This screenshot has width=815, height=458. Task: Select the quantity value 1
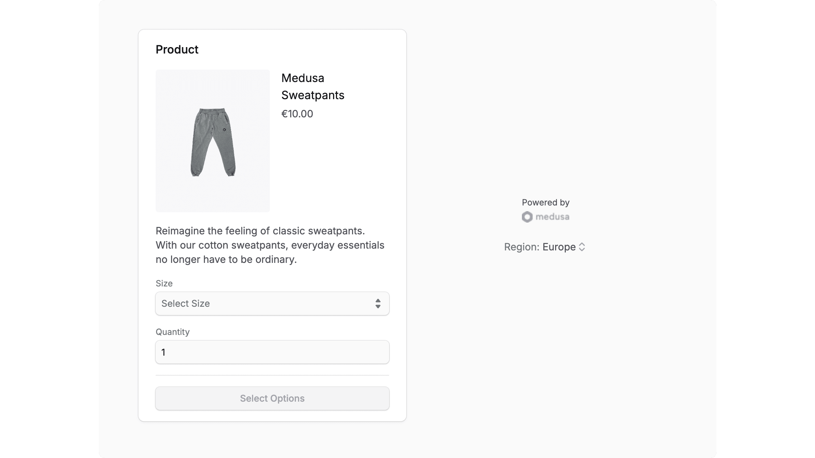[163, 352]
